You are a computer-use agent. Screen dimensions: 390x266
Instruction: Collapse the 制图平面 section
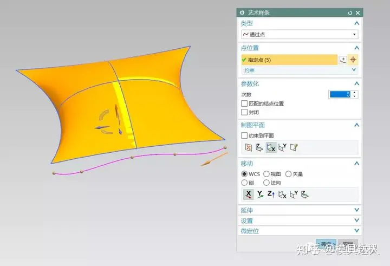356,125
